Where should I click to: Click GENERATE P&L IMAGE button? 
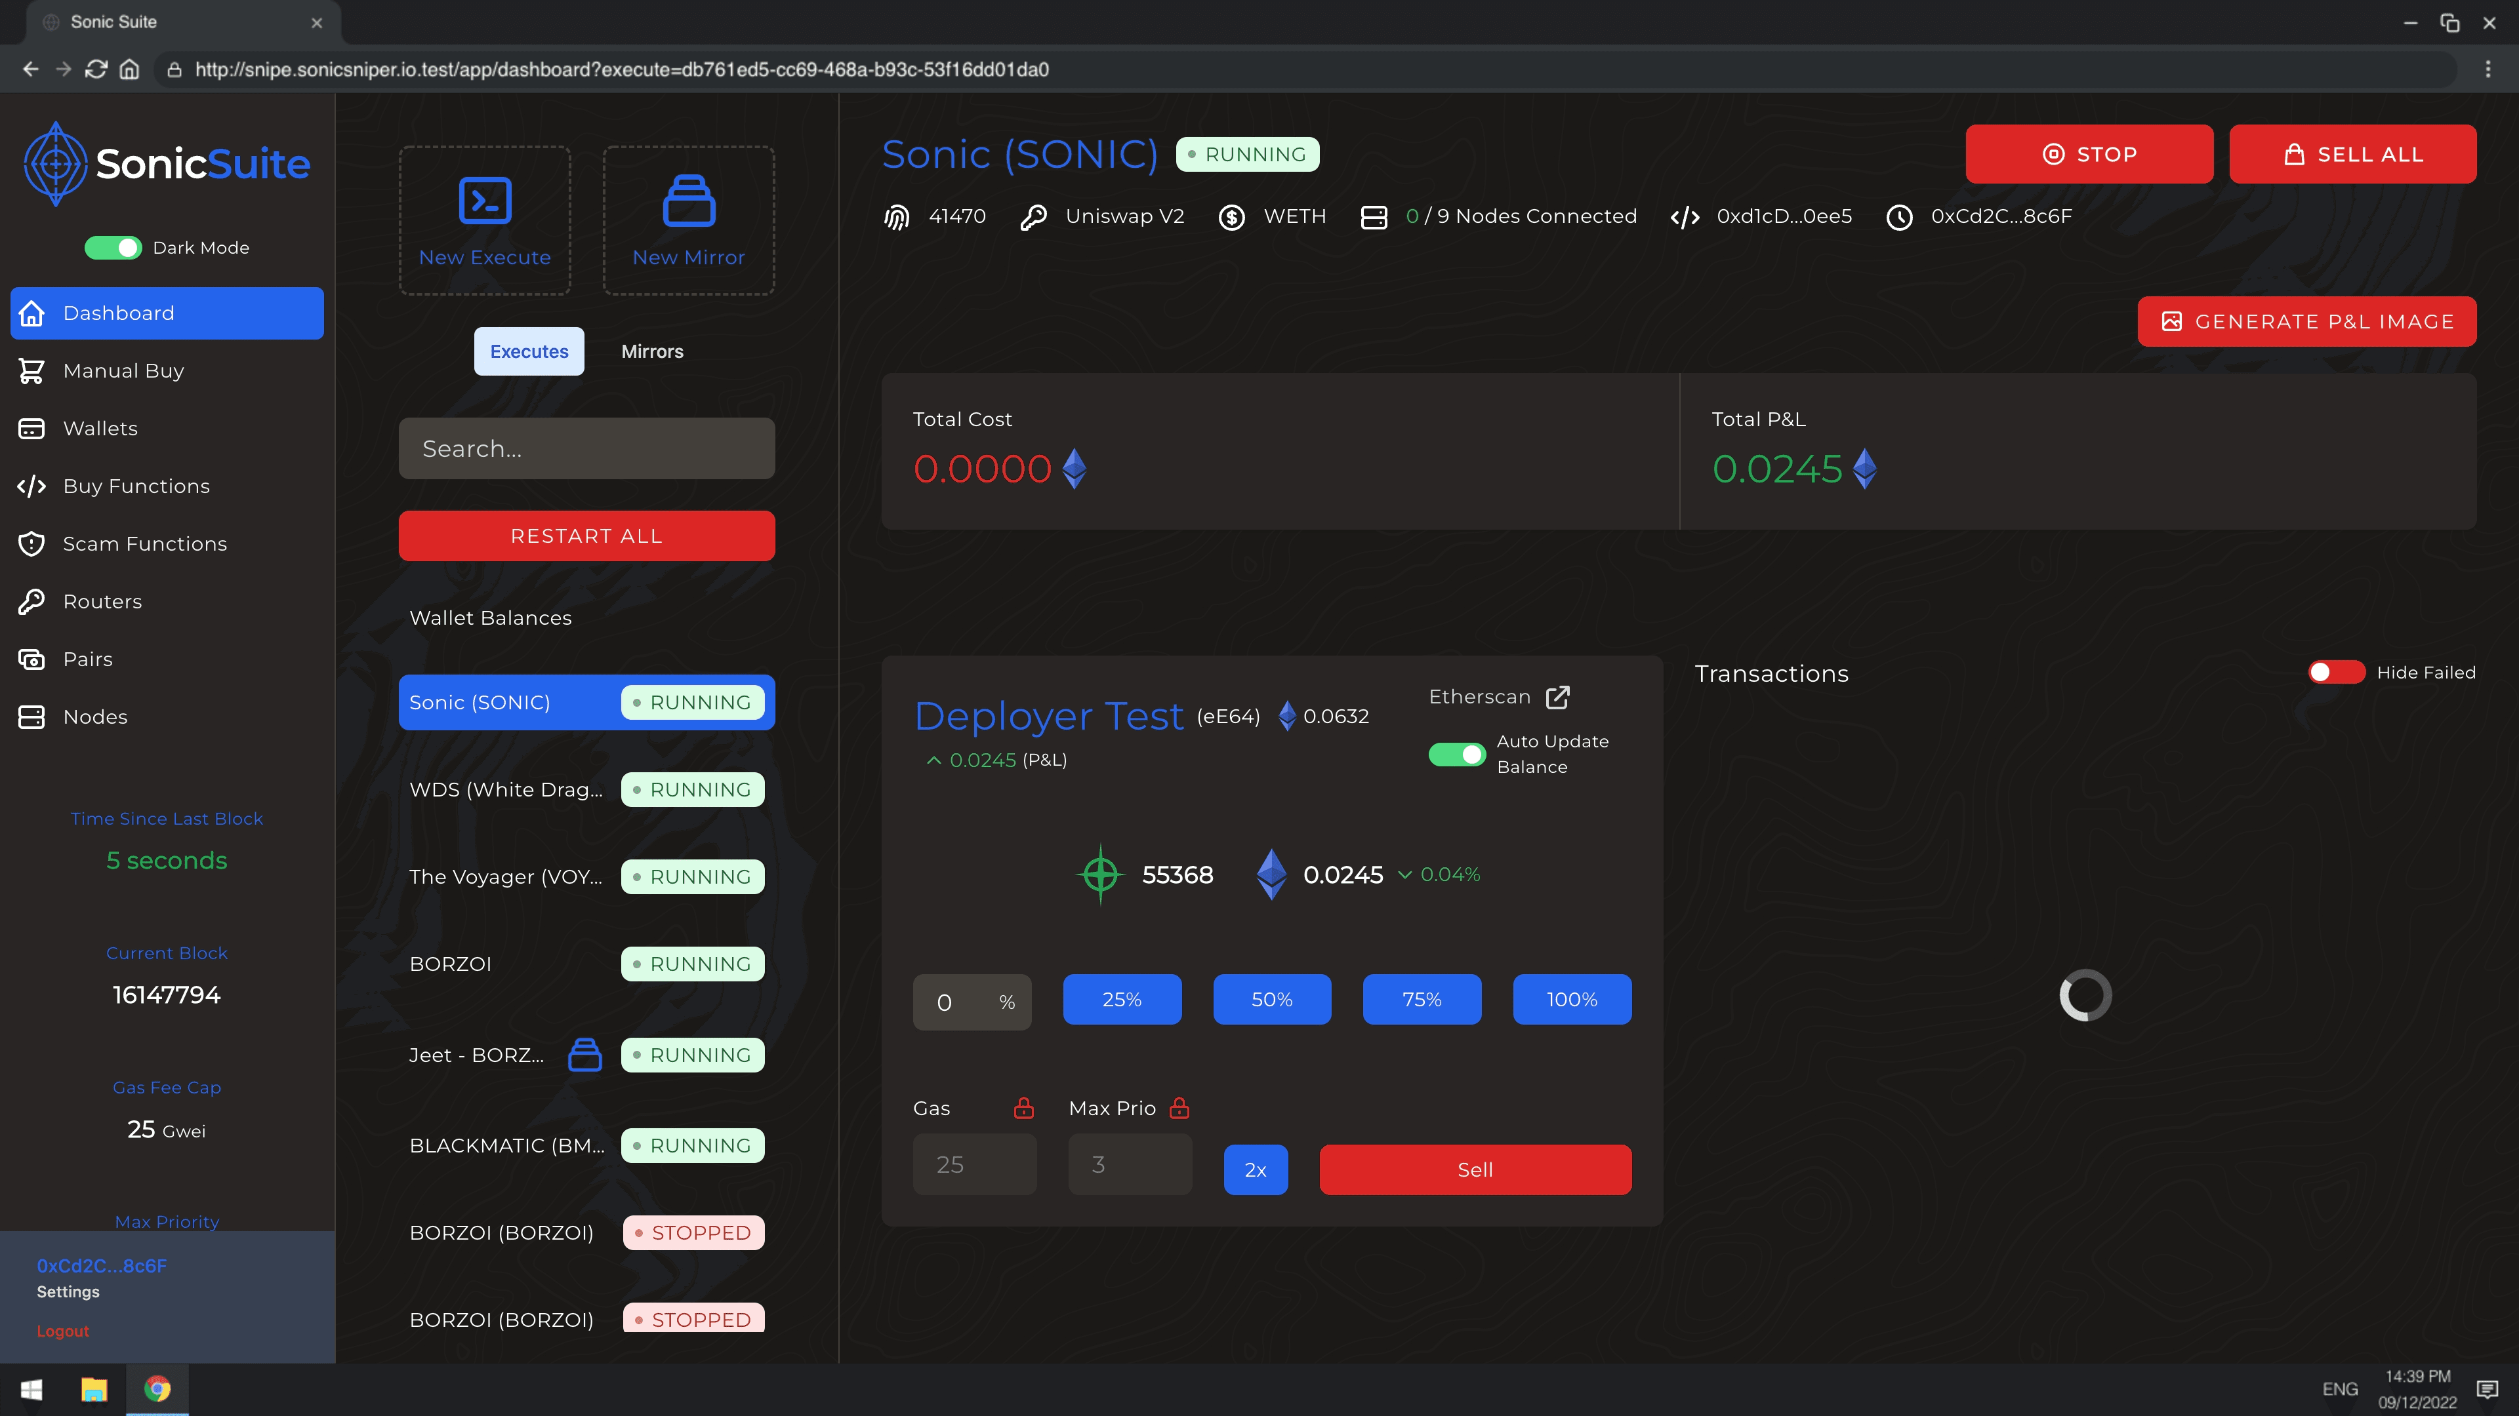point(2307,321)
